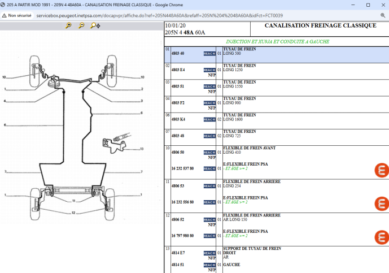
Task: Click the REACH badge for part 4803 K4
Action: (209, 119)
